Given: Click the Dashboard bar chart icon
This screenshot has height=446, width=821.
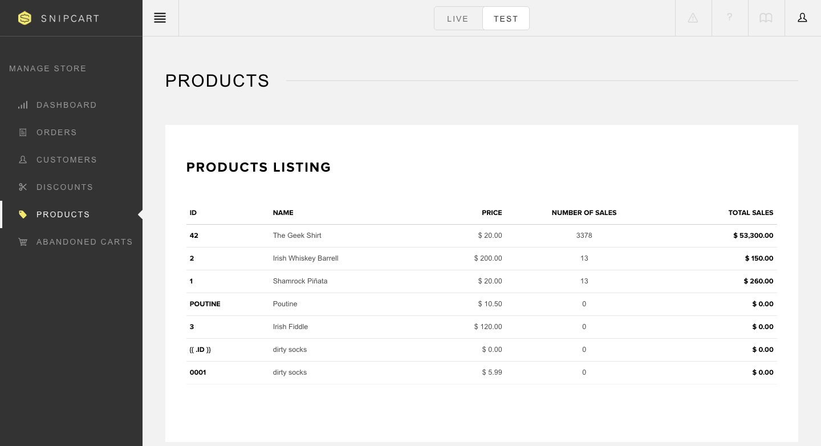Looking at the screenshot, I should 23,105.
